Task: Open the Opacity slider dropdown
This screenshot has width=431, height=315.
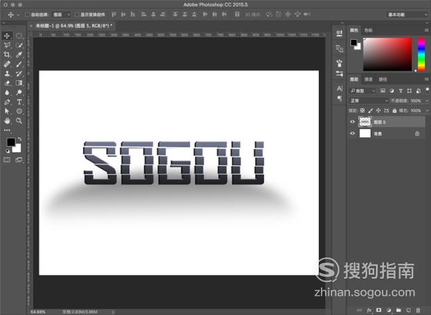Action: pyautogui.click(x=427, y=101)
